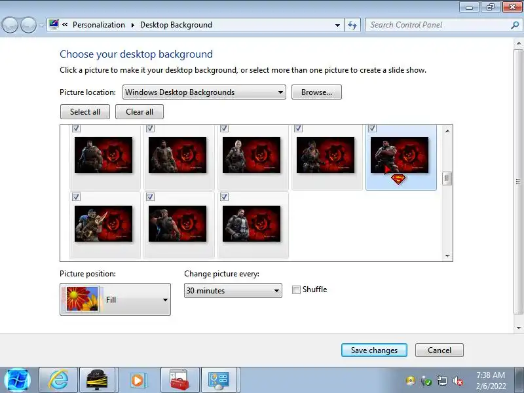Uncheck third wallpaper checkbox in top row
The height and width of the screenshot is (393, 524).
(224, 128)
